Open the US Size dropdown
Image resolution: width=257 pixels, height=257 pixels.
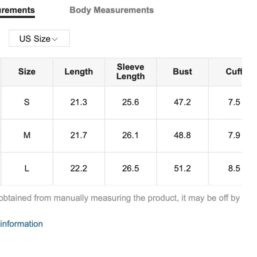39,38
